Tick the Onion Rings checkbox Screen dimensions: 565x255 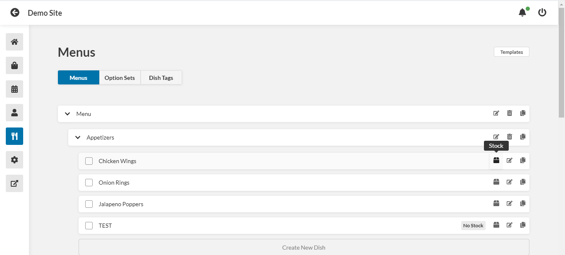pyautogui.click(x=89, y=183)
